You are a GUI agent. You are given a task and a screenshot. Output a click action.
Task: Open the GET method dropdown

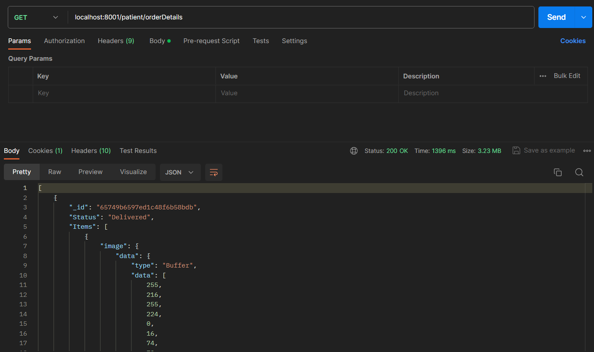[x=37, y=17]
